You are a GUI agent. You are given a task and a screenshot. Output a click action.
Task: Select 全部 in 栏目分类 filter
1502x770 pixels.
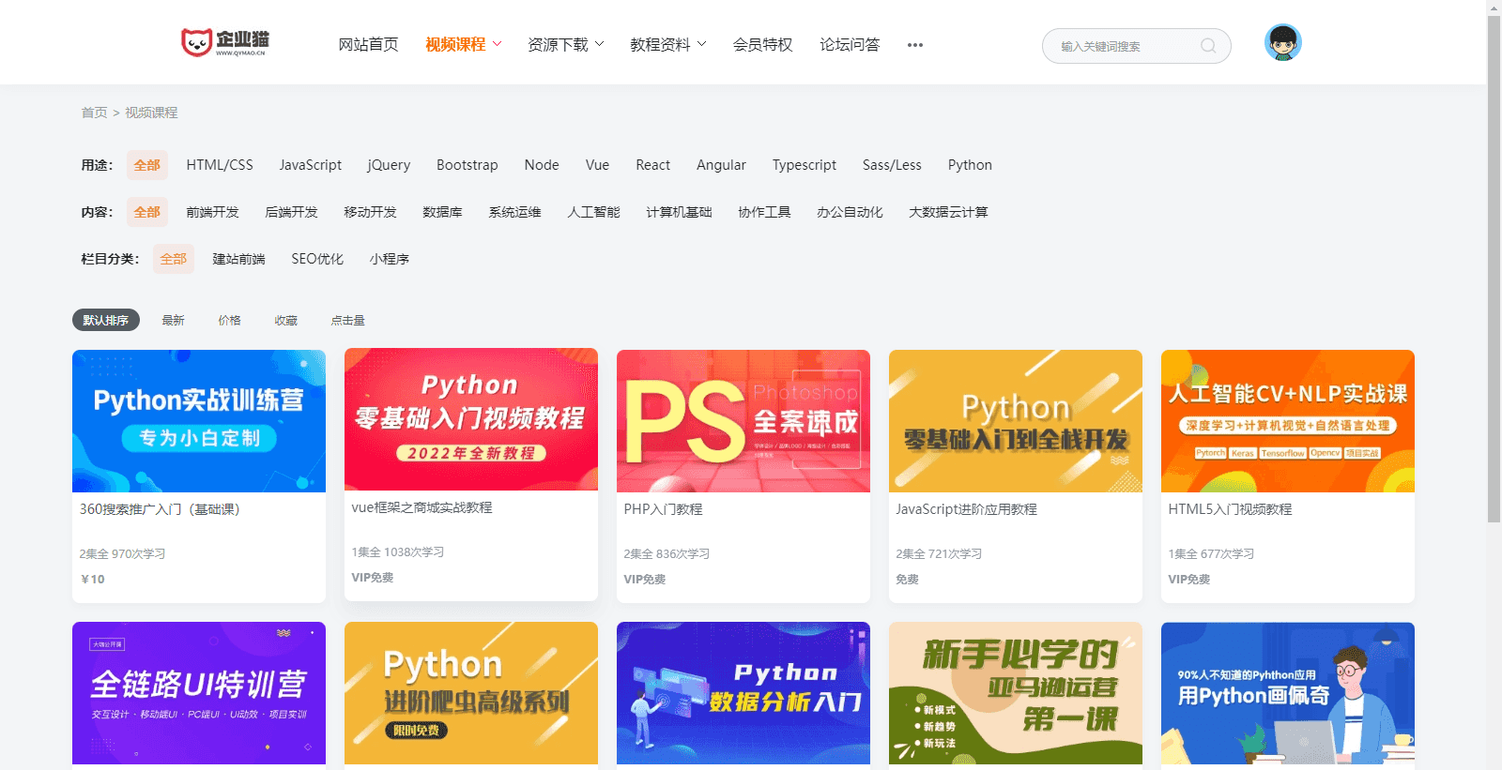click(174, 259)
